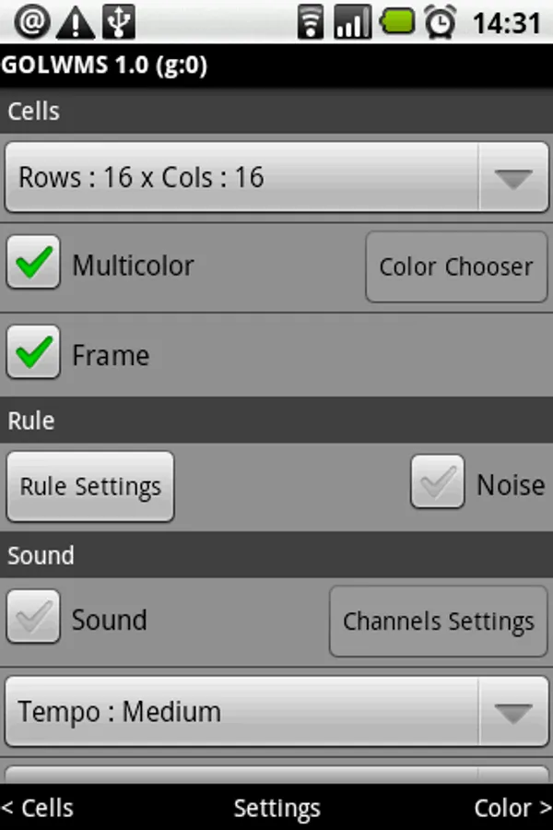Open the Rows x Cols dropdown

(276, 177)
